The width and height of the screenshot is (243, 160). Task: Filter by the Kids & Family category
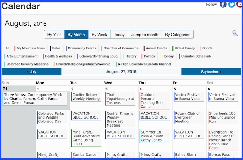point(185,48)
